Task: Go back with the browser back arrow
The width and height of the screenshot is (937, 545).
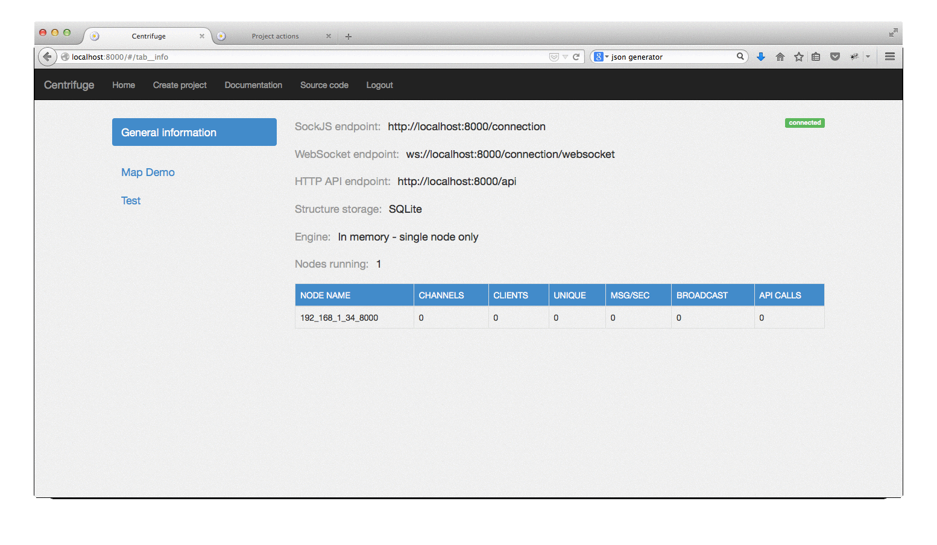Action: point(47,57)
